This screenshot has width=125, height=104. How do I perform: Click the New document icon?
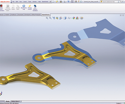tap(53, 2)
